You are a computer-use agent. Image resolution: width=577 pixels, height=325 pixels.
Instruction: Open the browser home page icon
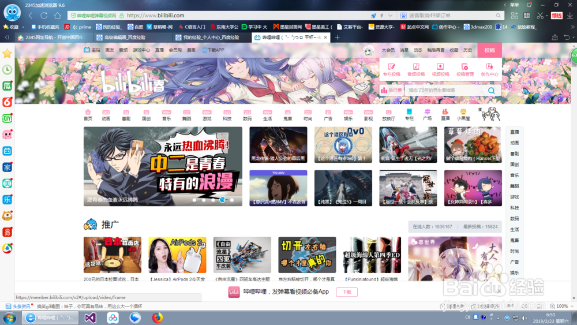point(57,16)
